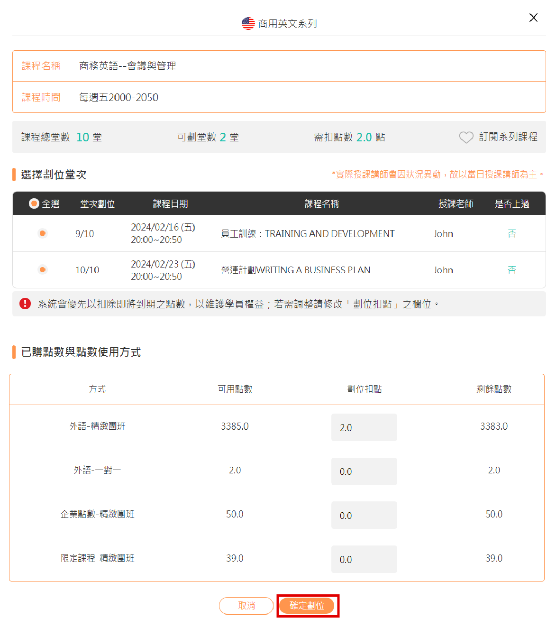The height and width of the screenshot is (628, 556).
Task: Click the 企業點數-精緻團班 row label
Action: (x=97, y=514)
